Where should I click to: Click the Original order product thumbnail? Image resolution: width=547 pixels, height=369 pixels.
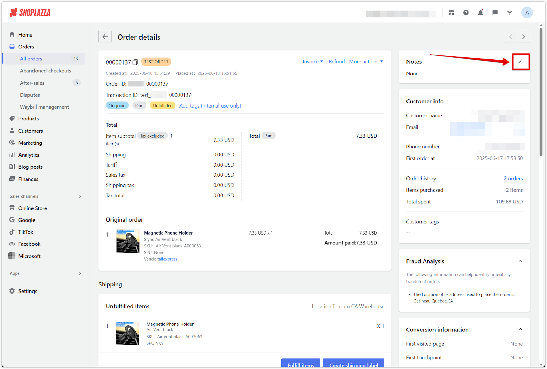coord(128,241)
